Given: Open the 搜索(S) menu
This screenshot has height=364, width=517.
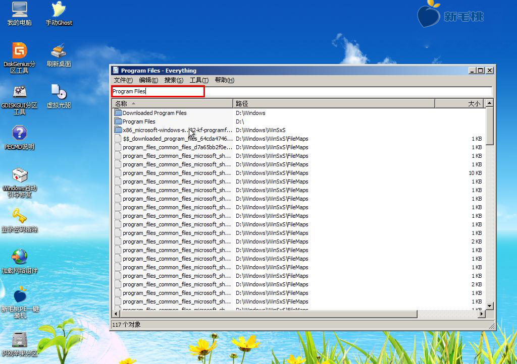Looking at the screenshot, I should (x=174, y=80).
